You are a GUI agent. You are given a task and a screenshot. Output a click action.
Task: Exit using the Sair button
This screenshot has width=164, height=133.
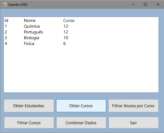[x=134, y=123]
